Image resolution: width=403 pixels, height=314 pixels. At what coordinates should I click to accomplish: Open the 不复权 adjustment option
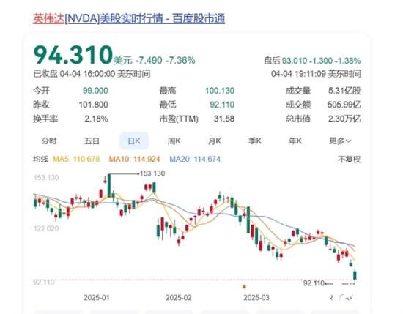tap(349, 160)
